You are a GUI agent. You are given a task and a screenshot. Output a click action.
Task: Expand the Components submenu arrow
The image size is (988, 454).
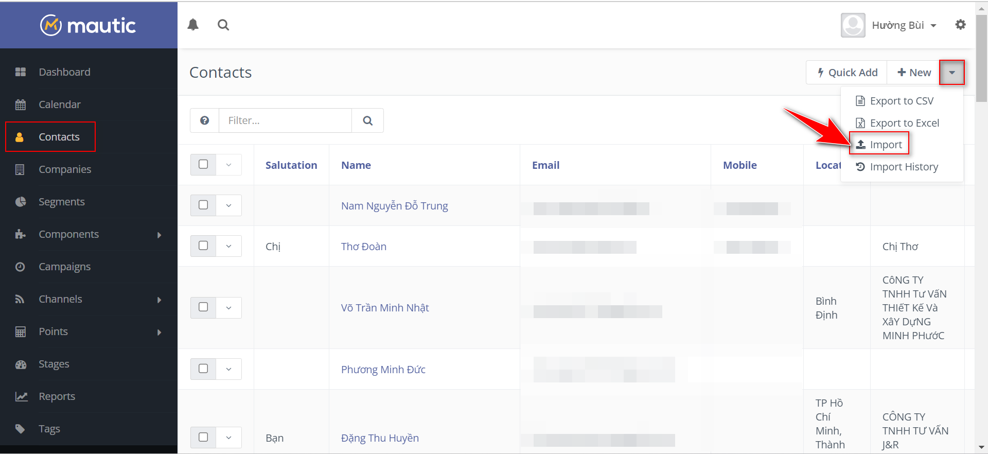tap(159, 235)
